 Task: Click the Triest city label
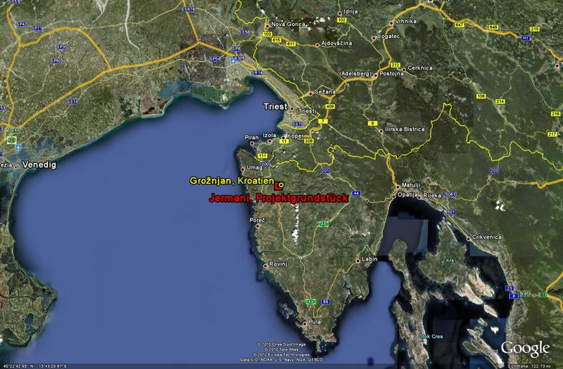[x=275, y=108]
